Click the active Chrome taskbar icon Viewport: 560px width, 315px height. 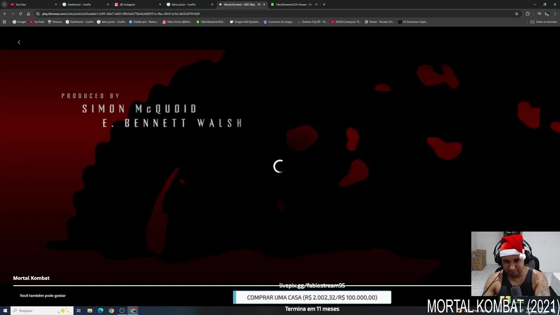point(133,311)
